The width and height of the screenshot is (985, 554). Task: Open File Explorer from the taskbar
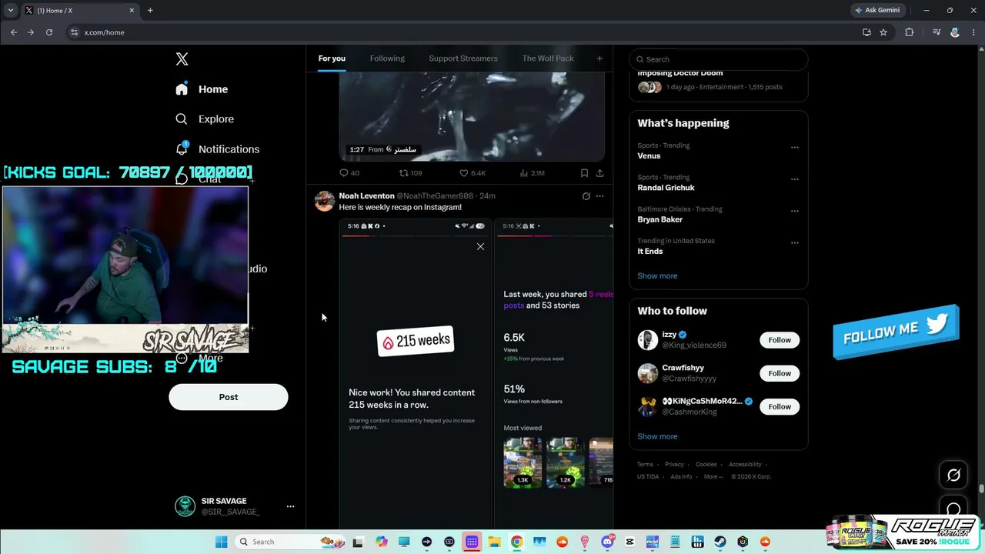(494, 542)
